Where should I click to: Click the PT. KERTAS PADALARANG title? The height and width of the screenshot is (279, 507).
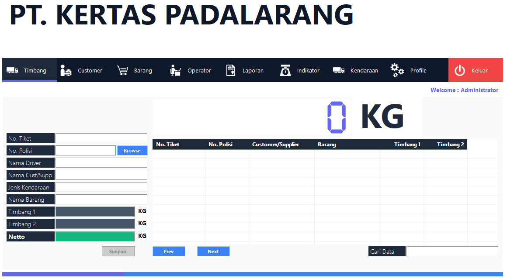[x=181, y=15]
